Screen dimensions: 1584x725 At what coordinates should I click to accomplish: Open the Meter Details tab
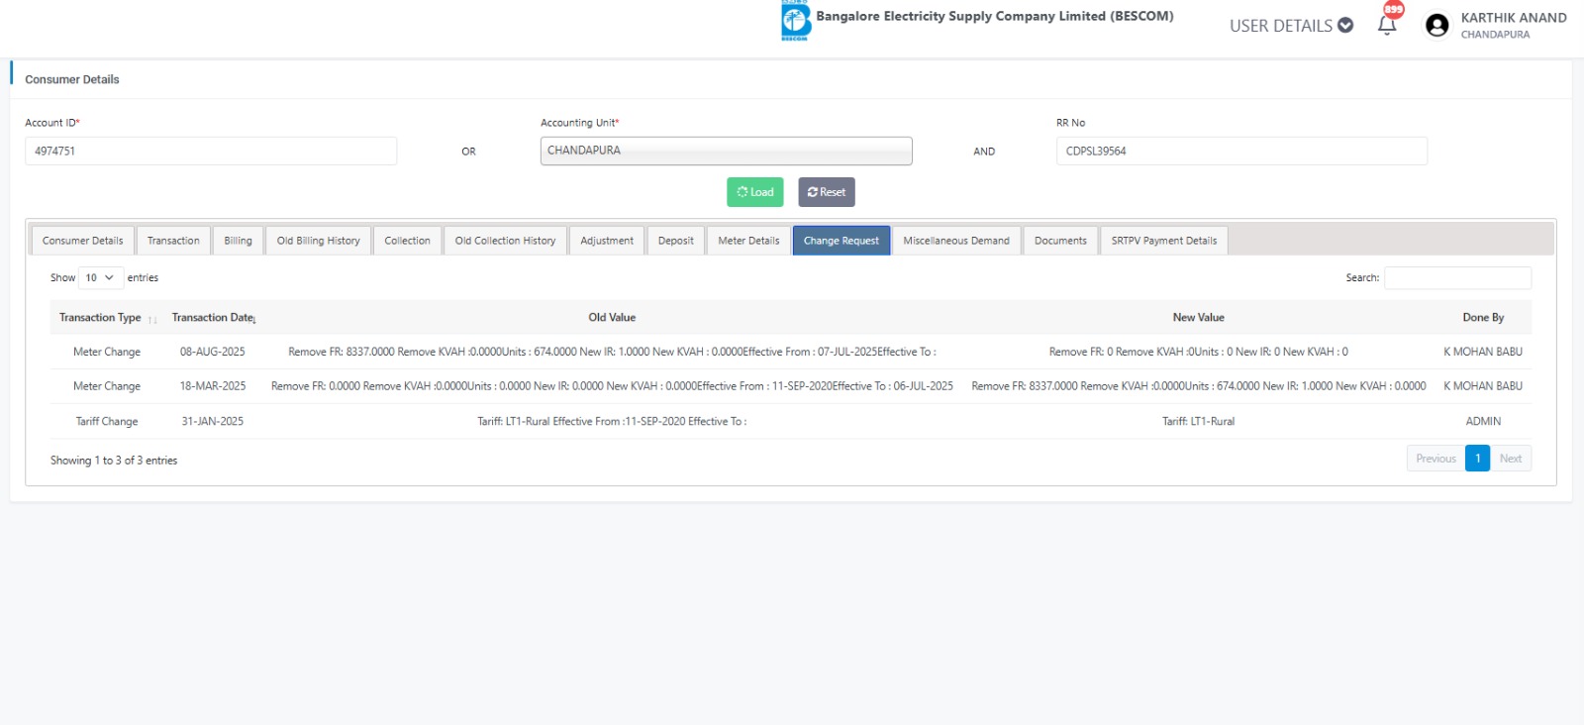(x=748, y=241)
